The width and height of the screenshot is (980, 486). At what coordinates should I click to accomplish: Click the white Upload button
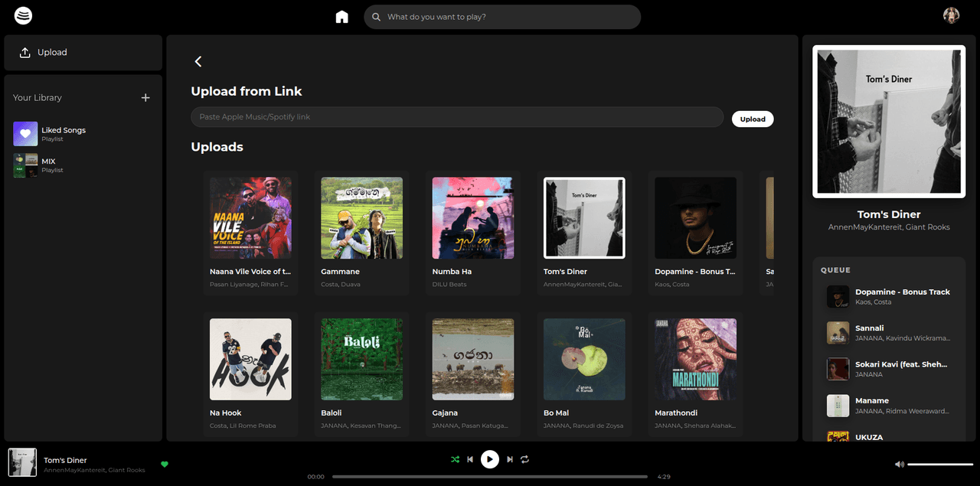click(753, 119)
